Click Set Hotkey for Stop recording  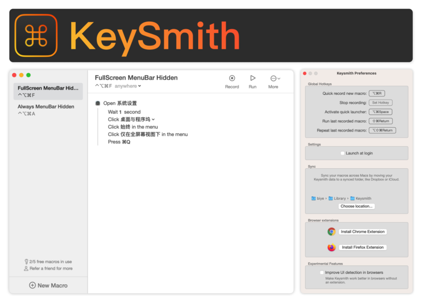tap(380, 103)
